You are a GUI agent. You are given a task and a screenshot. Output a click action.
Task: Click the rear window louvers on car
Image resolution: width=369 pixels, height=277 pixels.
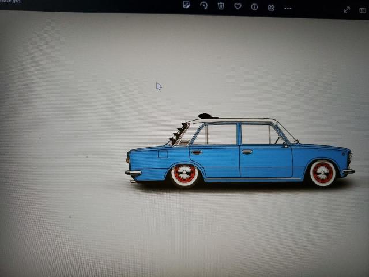pos(177,134)
